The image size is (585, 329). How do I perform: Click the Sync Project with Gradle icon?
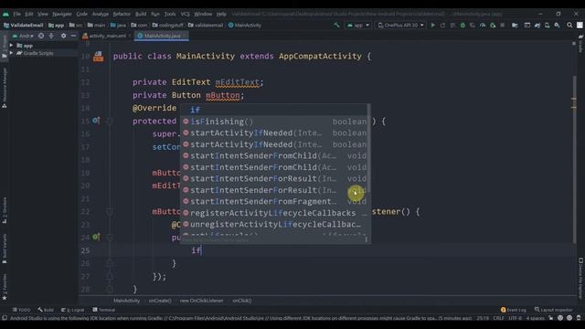pos(537,25)
